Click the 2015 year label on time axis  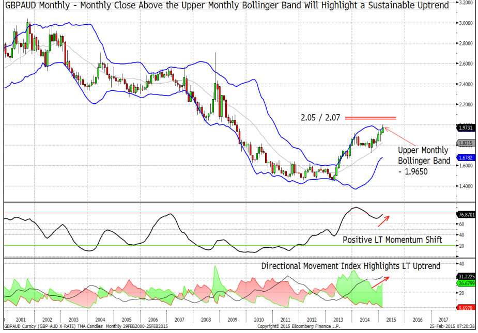tap(391, 320)
